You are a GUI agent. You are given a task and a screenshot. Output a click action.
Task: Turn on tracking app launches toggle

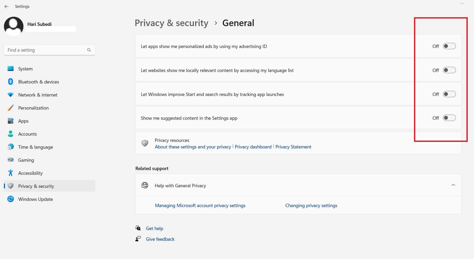449,94
